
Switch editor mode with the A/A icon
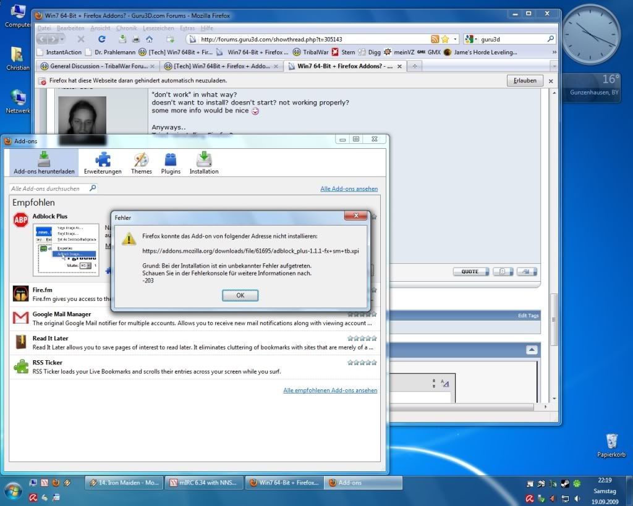445,383
